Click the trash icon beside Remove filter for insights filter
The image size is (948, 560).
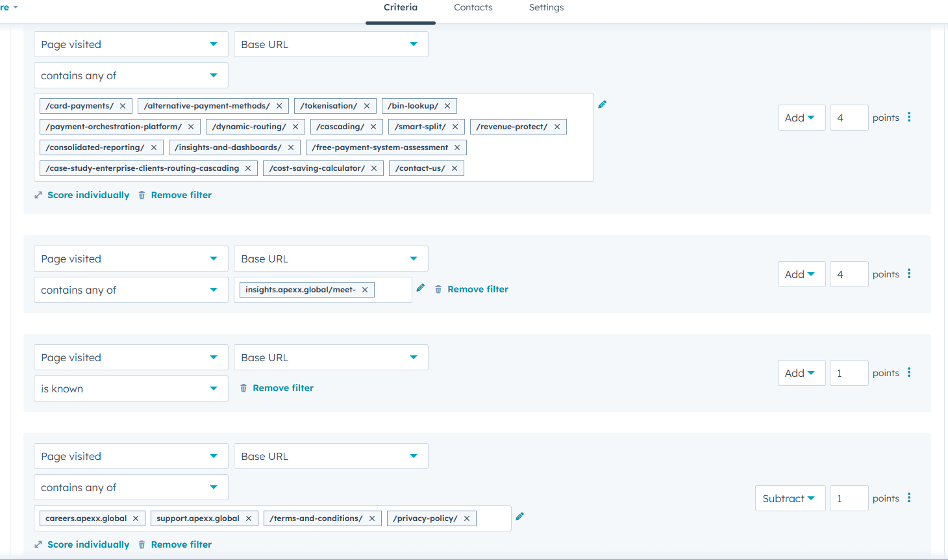[x=438, y=289]
